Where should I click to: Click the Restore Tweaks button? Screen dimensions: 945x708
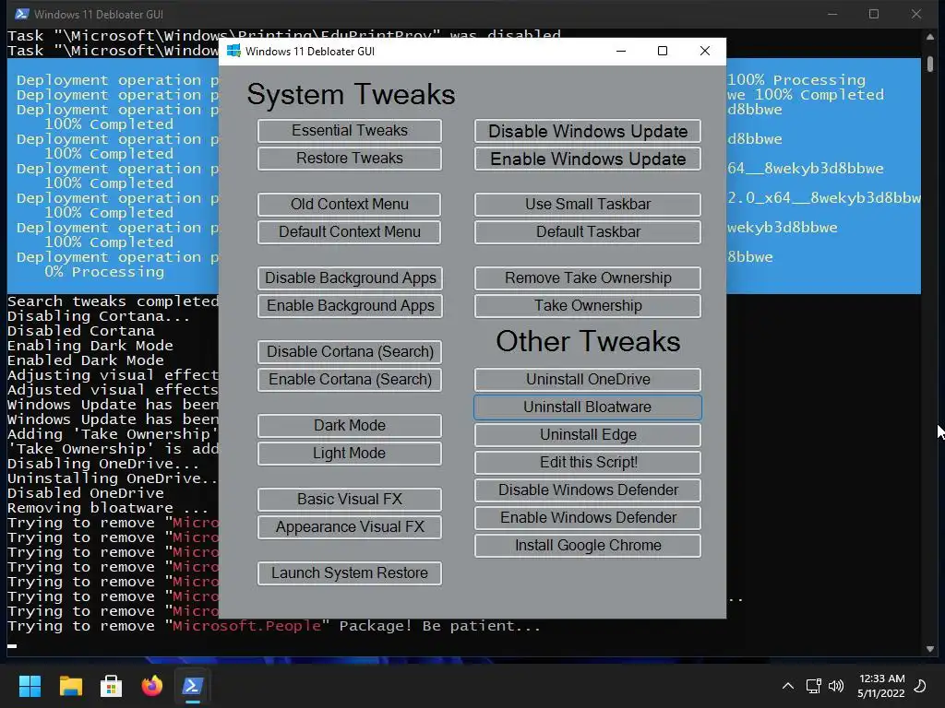(350, 159)
